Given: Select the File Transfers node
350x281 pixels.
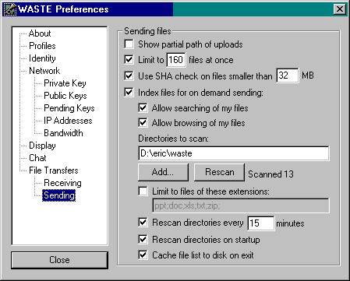Looking at the screenshot, I should point(54,170).
